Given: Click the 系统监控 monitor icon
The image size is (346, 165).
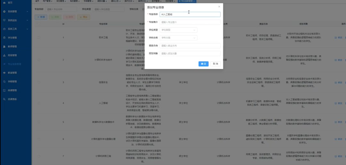Looking at the screenshot, I should pos(4,20).
